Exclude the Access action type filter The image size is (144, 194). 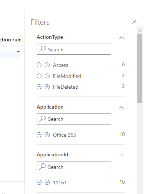click(39, 65)
